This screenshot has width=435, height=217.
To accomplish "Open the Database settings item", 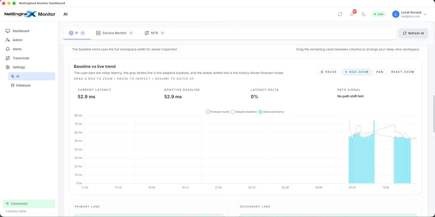I will 32,85.
